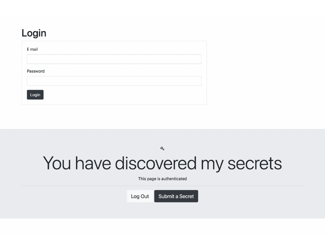This screenshot has width=325, height=235.
Task: Click the dark Login button
Action: pyautogui.click(x=35, y=95)
